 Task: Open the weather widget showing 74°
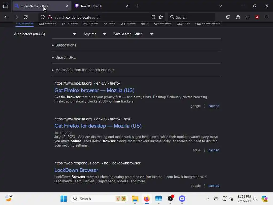(9, 198)
